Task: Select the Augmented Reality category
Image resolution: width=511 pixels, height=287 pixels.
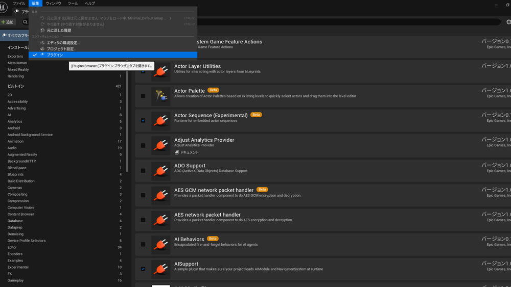Action: (x=22, y=154)
